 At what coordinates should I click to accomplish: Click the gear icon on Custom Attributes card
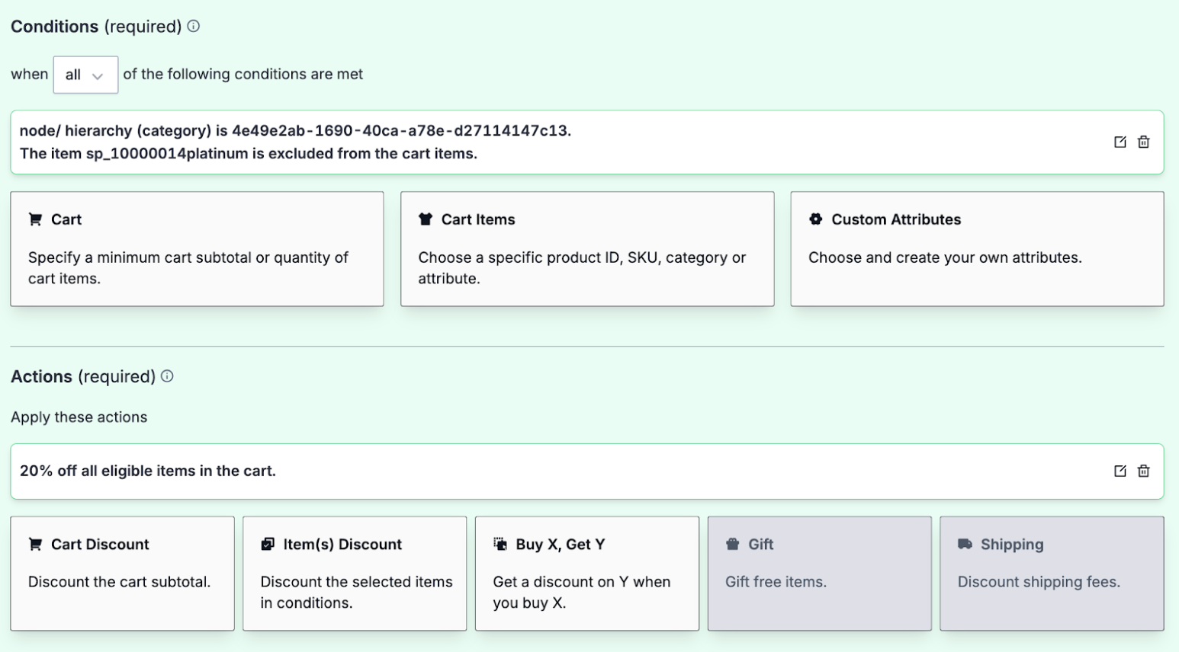pyautogui.click(x=814, y=219)
